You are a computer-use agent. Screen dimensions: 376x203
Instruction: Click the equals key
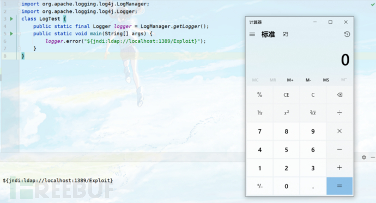pos(339,186)
